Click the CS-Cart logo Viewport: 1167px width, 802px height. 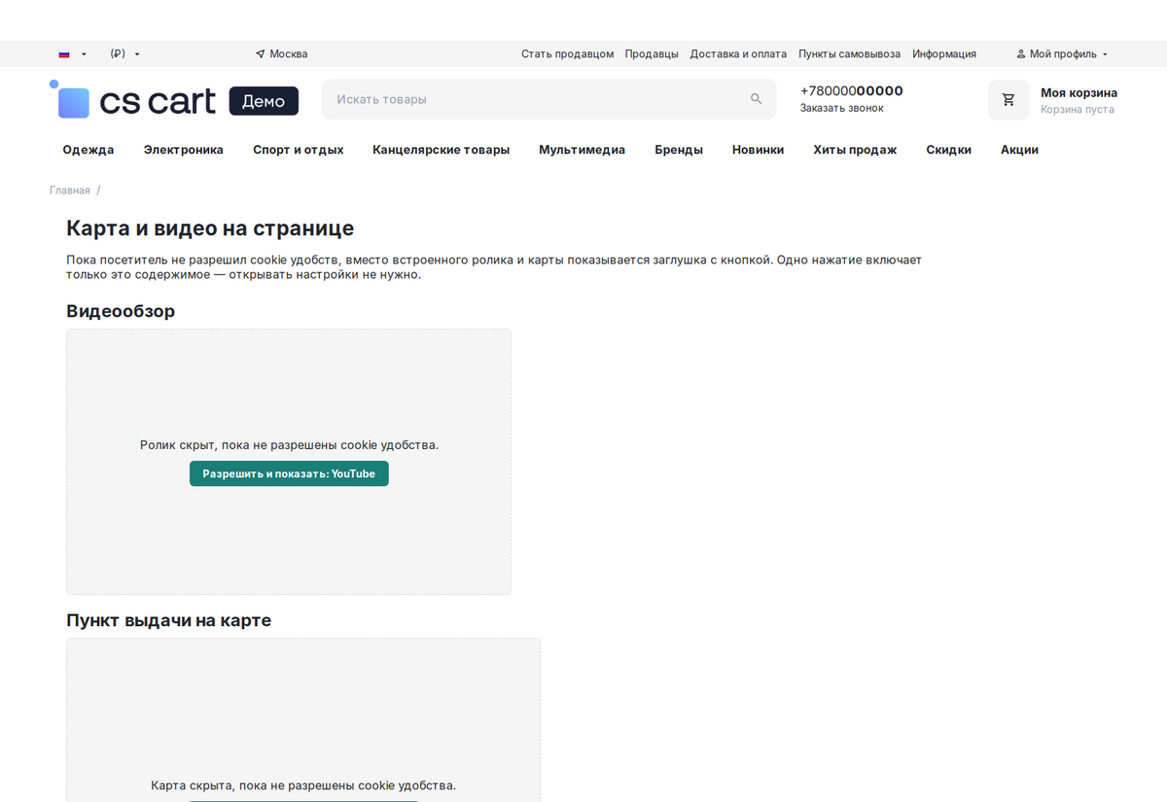pyautogui.click(x=132, y=99)
